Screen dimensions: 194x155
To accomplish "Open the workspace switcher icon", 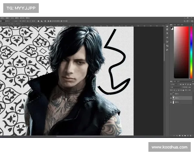I will [x=188, y=21].
